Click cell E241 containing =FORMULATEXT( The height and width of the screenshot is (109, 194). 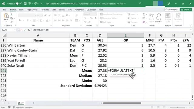125,71
